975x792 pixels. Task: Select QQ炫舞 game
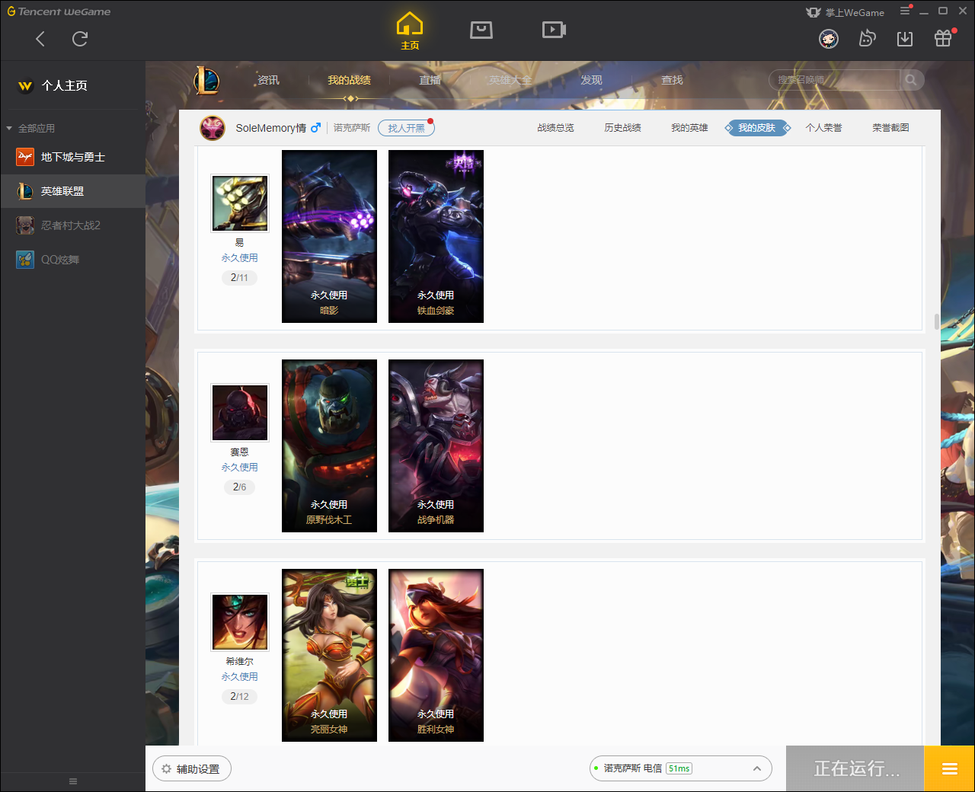(73, 260)
